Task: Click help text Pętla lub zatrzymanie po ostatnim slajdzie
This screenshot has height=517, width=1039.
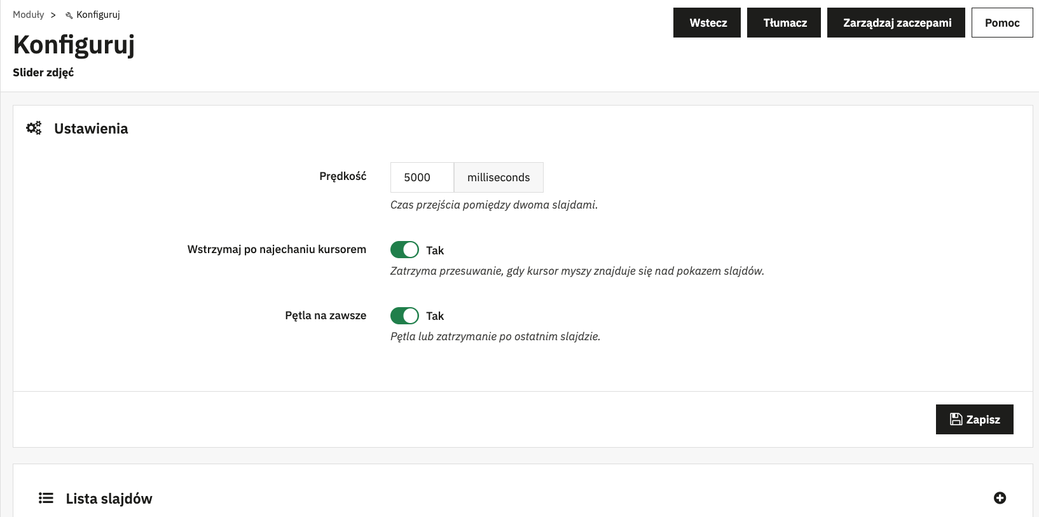Action: coord(495,336)
